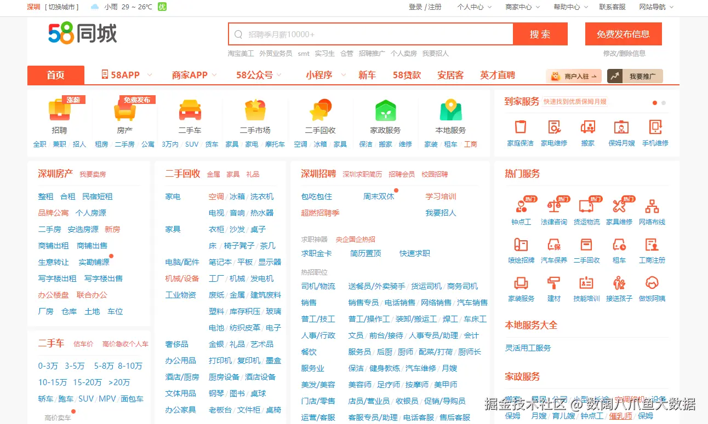This screenshot has height=424, width=708.
Task: Open the 法律咨询 scales icon
Action: point(554,206)
